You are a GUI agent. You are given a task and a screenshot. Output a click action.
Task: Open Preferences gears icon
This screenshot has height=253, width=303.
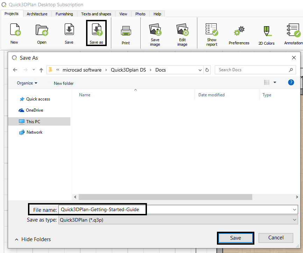pos(239,31)
